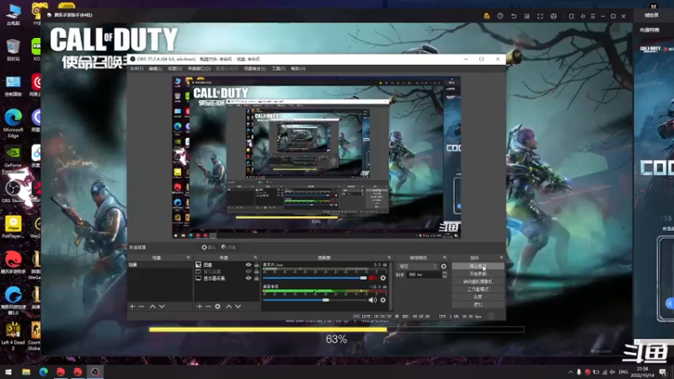The width and height of the screenshot is (674, 379).
Task: Open desktop audio settings gear
Action: tap(383, 300)
